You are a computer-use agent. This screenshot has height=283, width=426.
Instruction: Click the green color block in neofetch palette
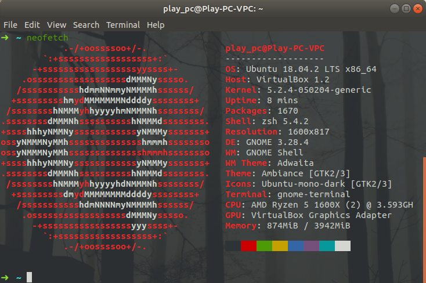pos(265,246)
